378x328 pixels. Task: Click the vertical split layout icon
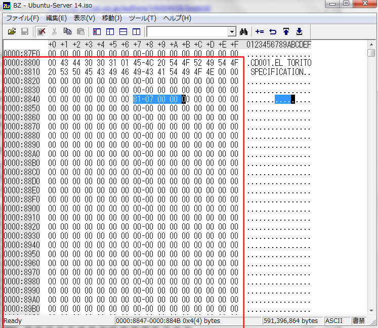[136, 31]
